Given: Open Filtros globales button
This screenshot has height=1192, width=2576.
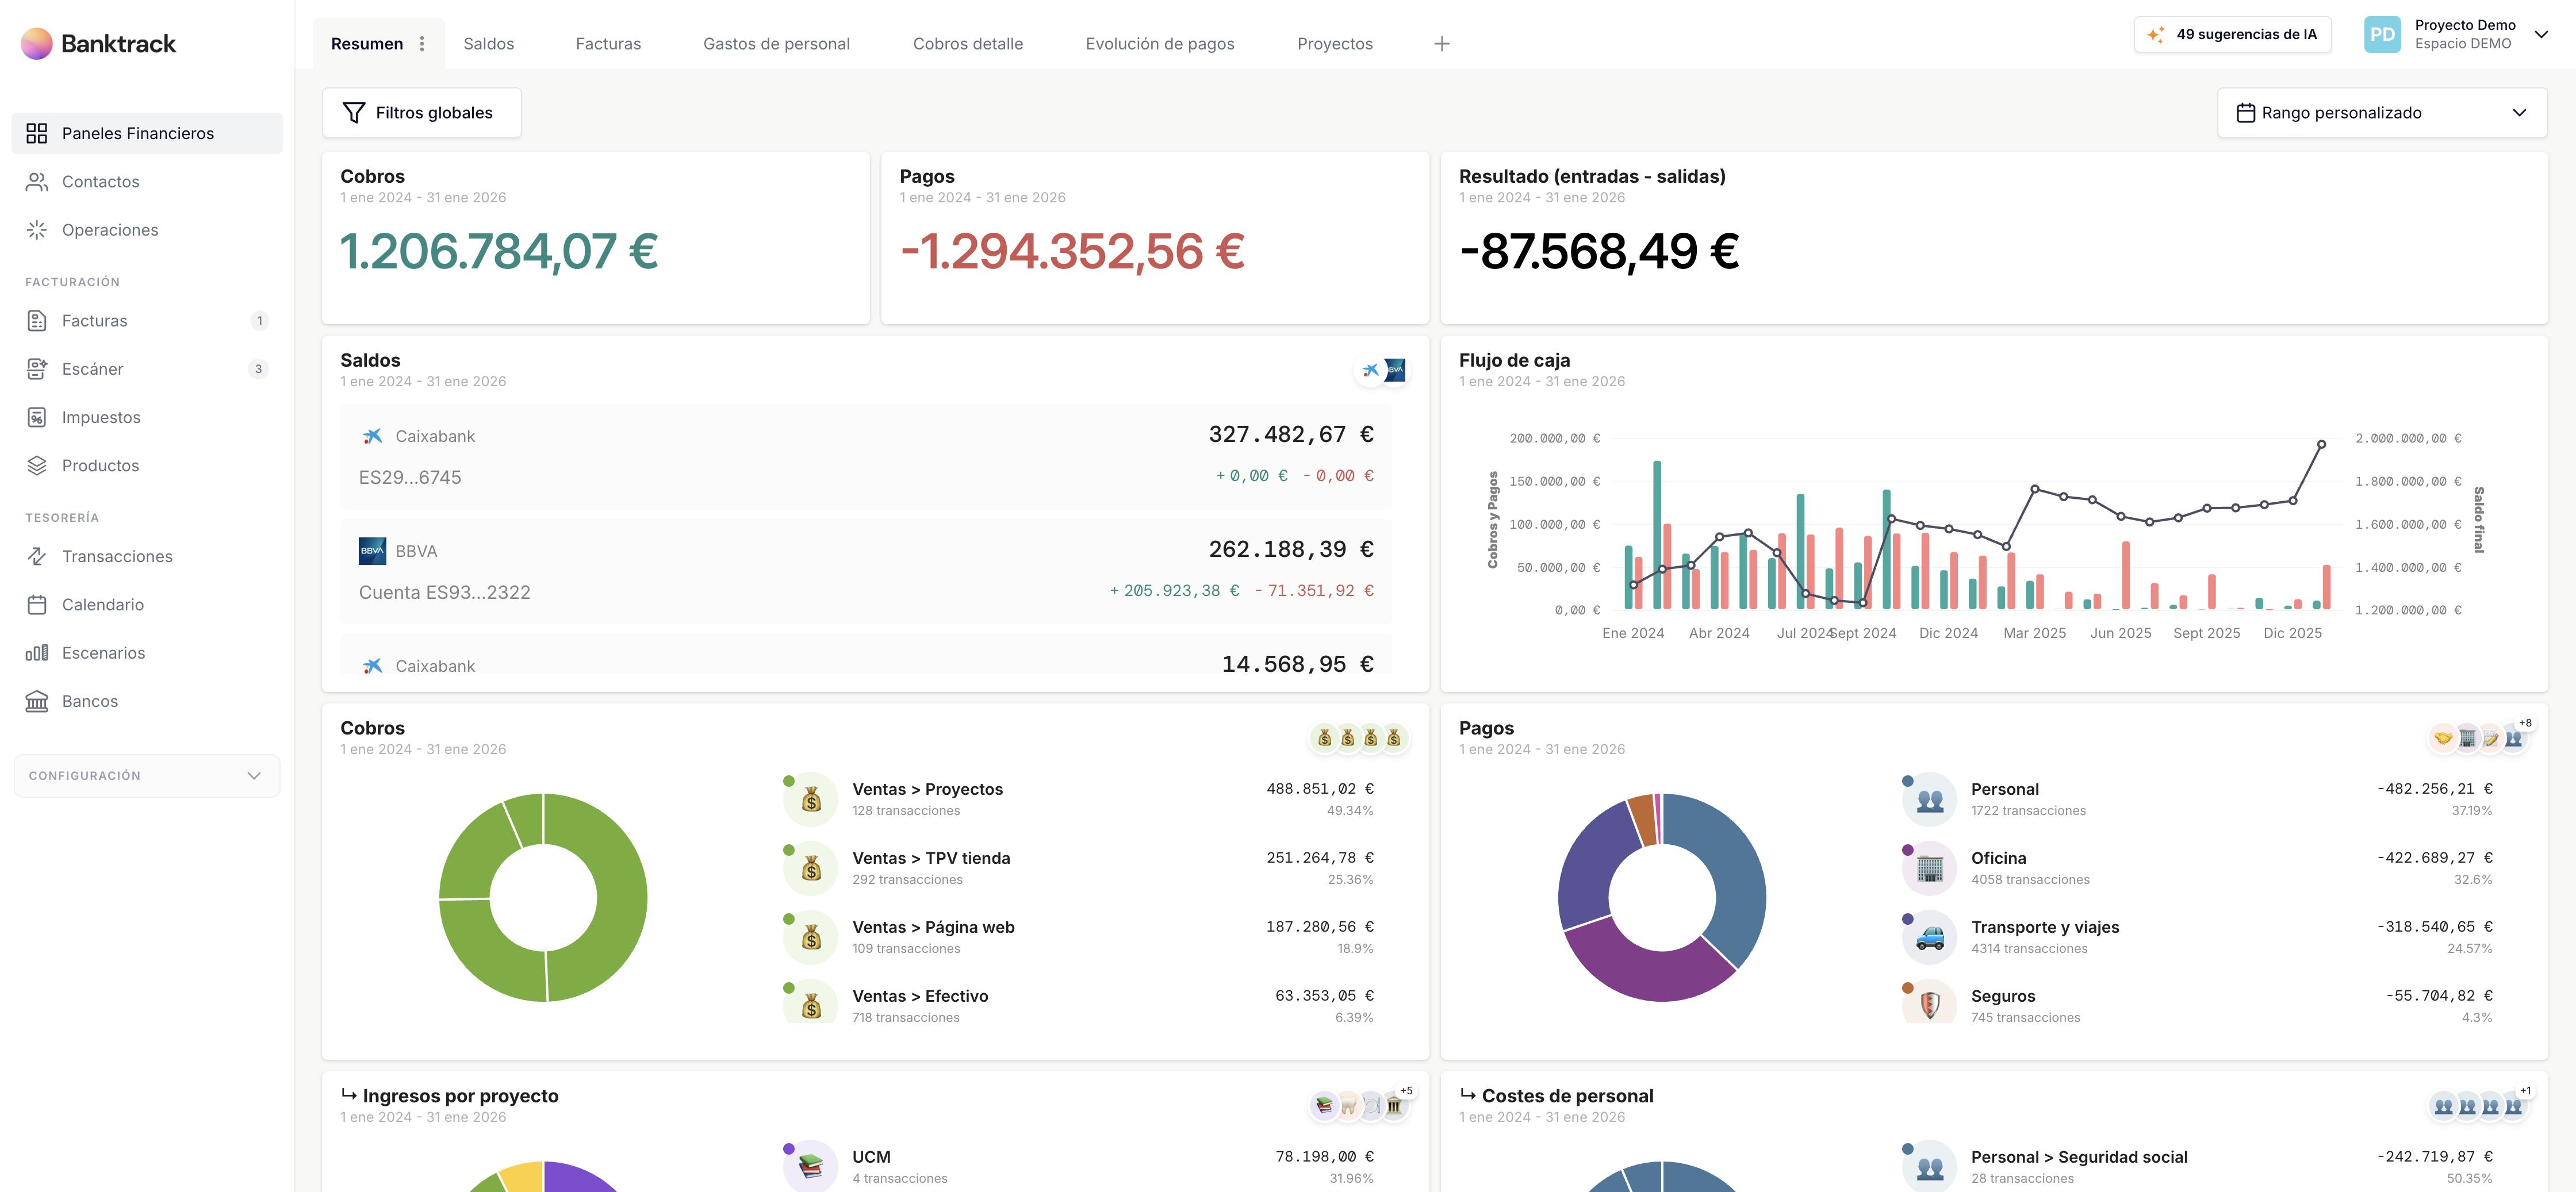Looking at the screenshot, I should coord(421,113).
